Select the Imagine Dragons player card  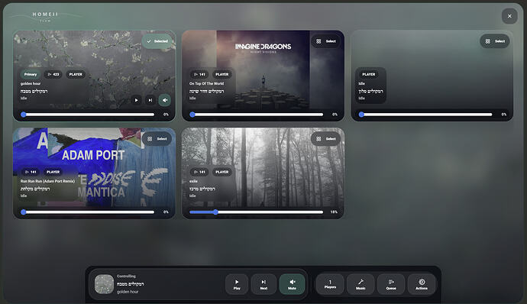pyautogui.click(x=326, y=41)
